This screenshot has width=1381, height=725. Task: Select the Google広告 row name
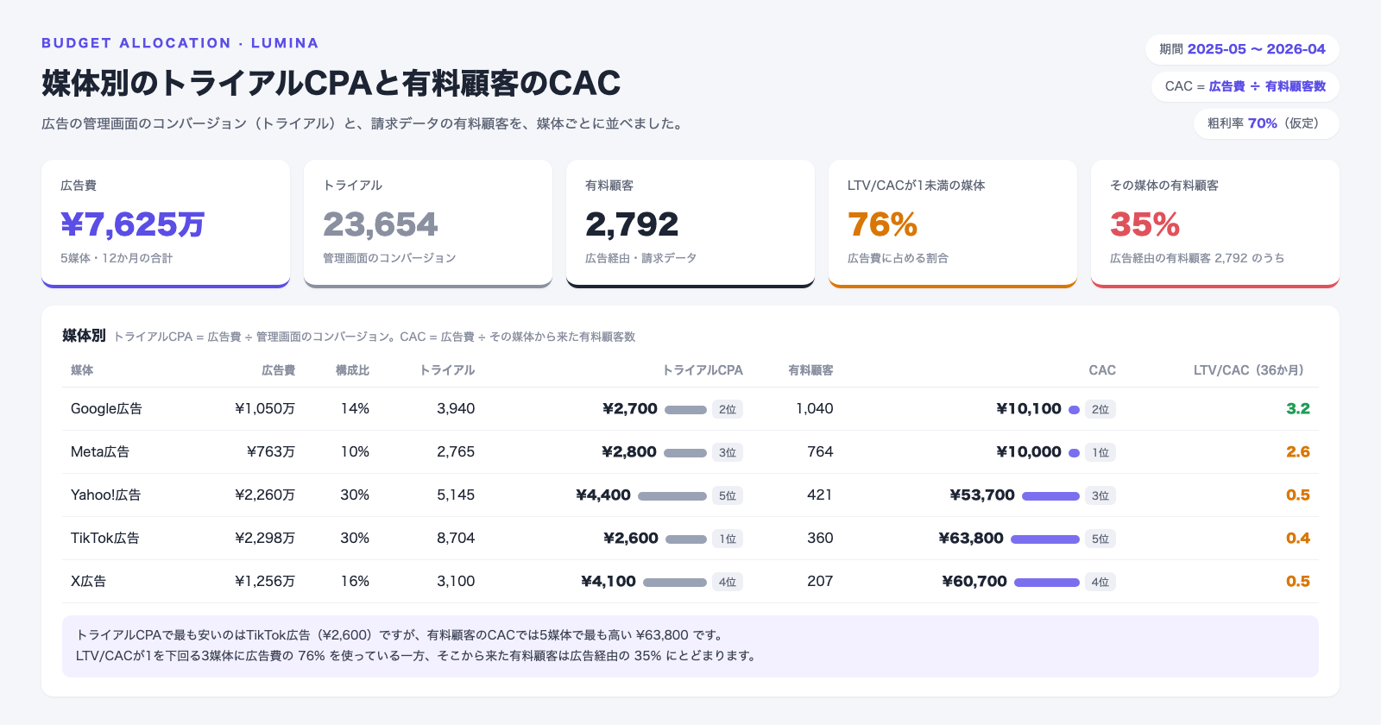click(106, 409)
